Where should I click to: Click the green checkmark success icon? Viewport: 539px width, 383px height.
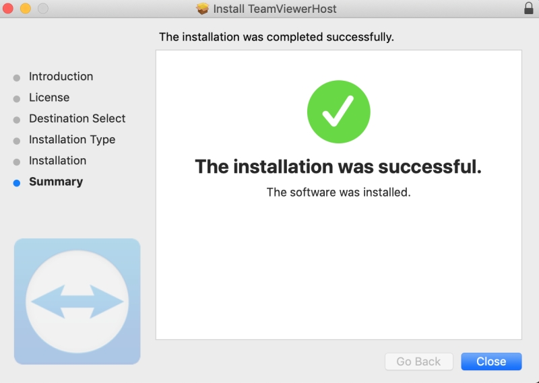339,112
